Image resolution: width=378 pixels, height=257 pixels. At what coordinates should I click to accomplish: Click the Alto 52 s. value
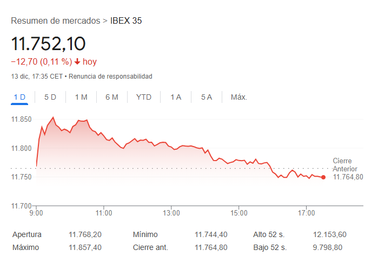click(x=330, y=234)
